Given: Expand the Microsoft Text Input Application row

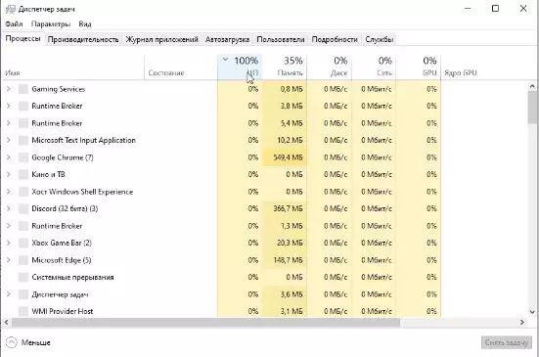Looking at the screenshot, I should [9, 140].
